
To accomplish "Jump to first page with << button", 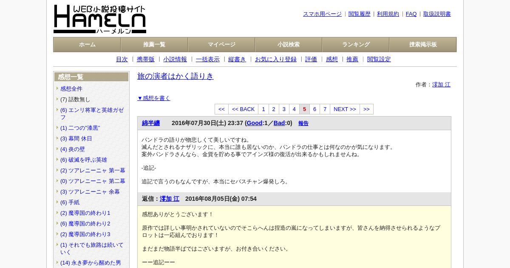I will (221, 109).
